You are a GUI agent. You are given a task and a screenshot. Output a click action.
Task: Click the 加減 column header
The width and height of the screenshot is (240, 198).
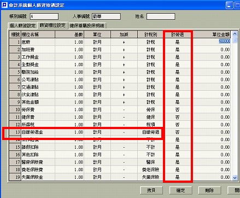124,34
